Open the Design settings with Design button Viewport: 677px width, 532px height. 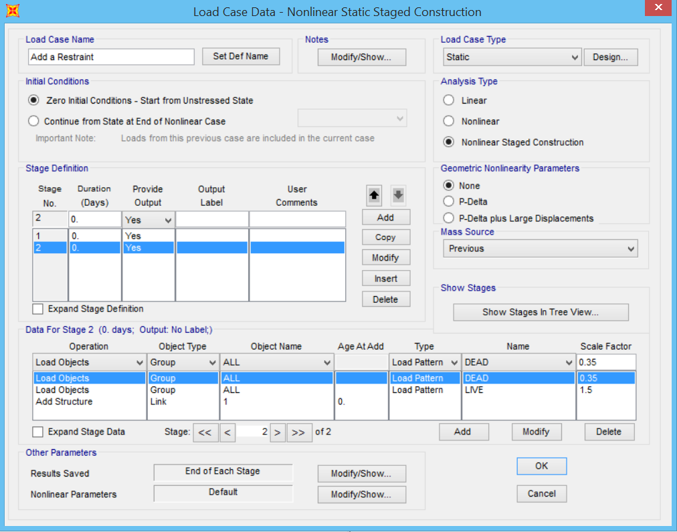pyautogui.click(x=611, y=57)
